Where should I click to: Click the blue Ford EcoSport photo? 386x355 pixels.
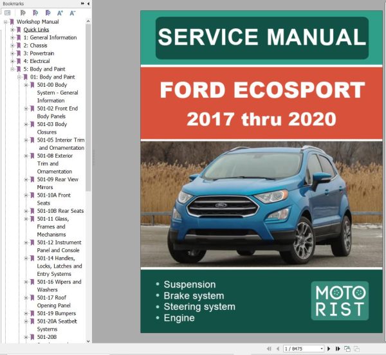pyautogui.click(x=261, y=204)
